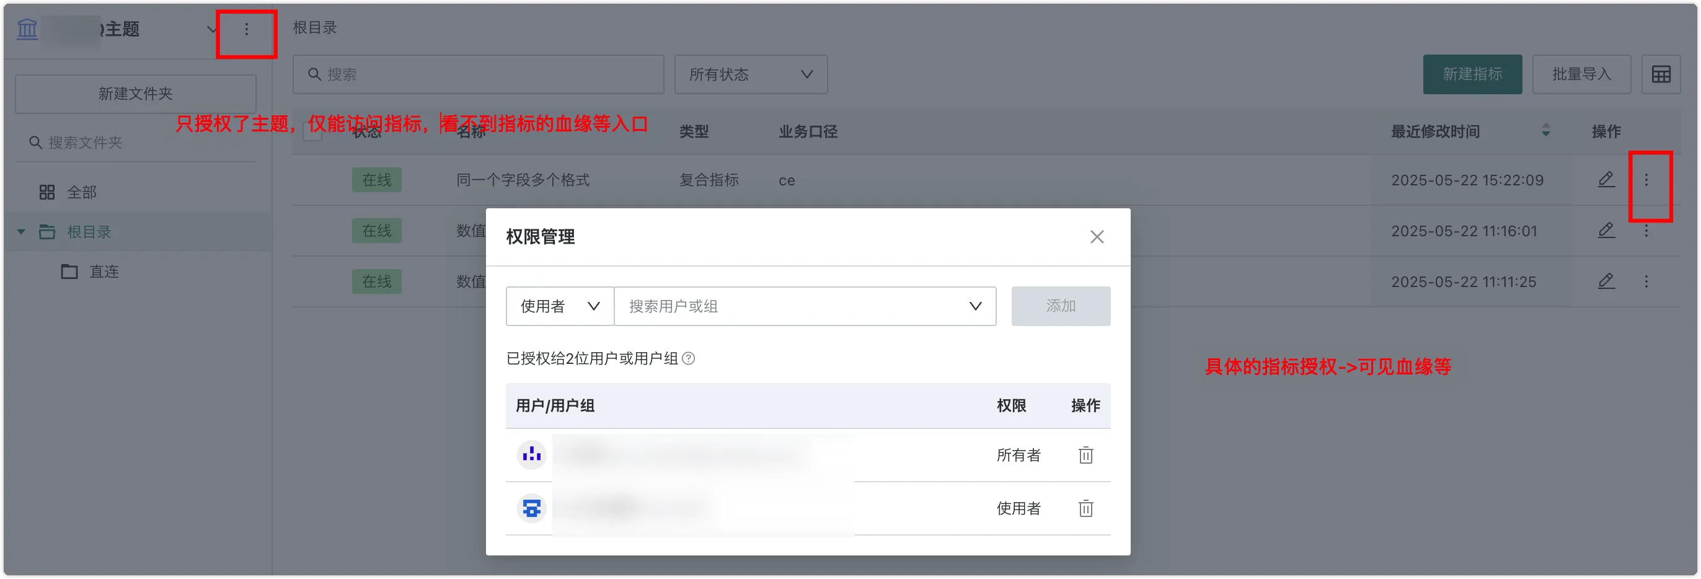Viewport: 1701px width, 579px height.
Task: Open the 使用者 role dropdown
Action: click(x=560, y=306)
